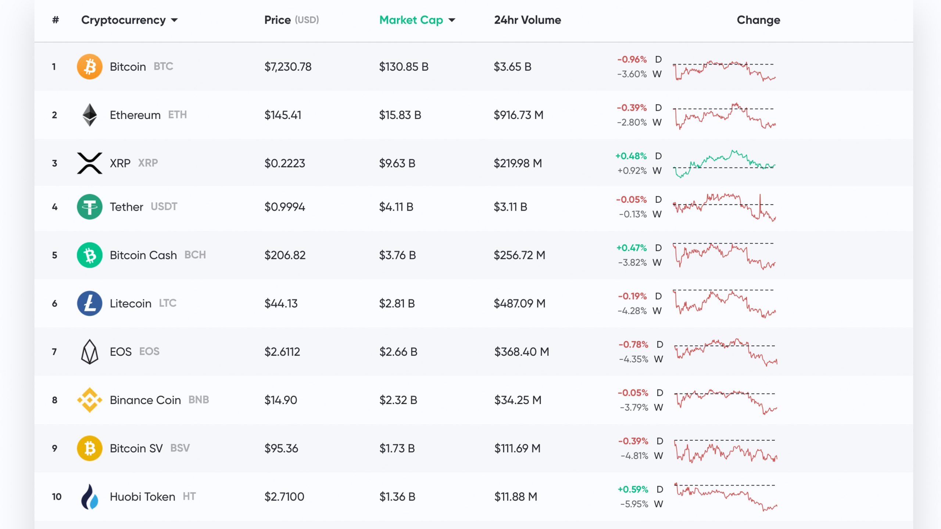Image resolution: width=941 pixels, height=529 pixels.
Task: Click the Ethereum name link
Action: coord(135,115)
